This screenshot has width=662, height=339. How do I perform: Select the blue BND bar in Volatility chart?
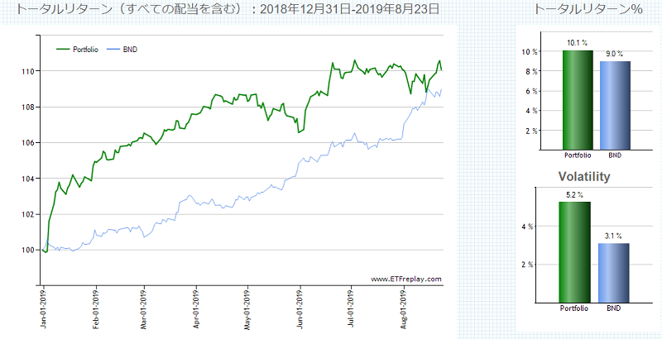tap(614, 273)
